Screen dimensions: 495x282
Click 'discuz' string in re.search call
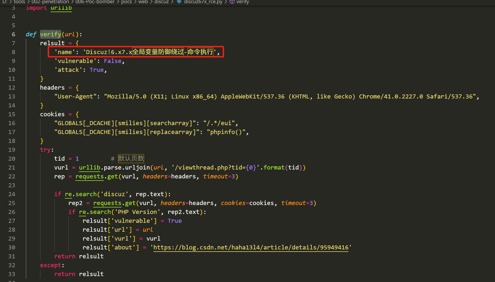114,194
